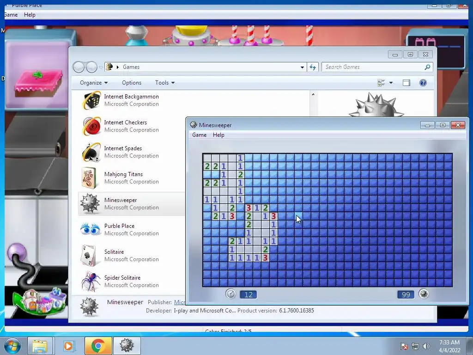Click the search magnifier in Games window
Viewport: 473px width, 355px height.
[427, 67]
